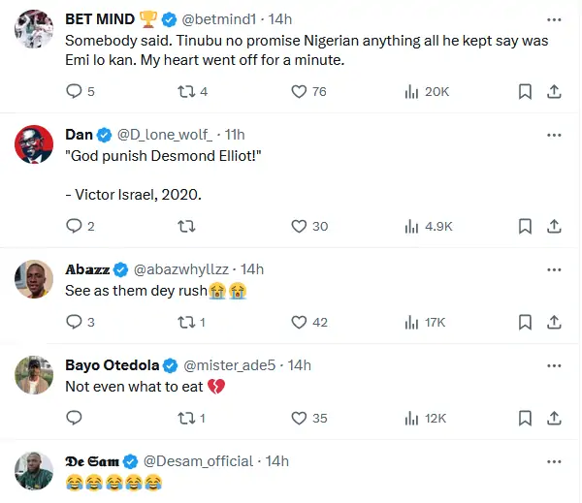Viewport: 582px width, 503px height.
Task: Reply to BET MIND's tweet
Action: click(75, 91)
